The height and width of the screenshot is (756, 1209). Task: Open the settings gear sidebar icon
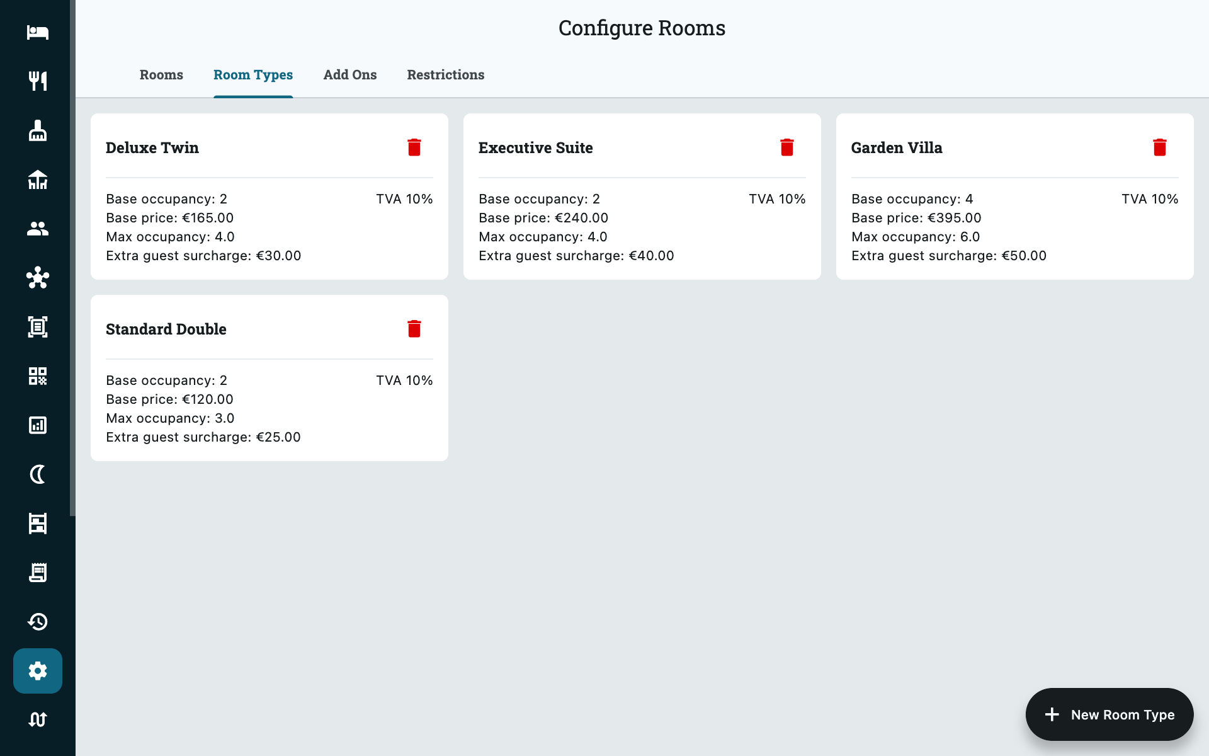point(38,671)
